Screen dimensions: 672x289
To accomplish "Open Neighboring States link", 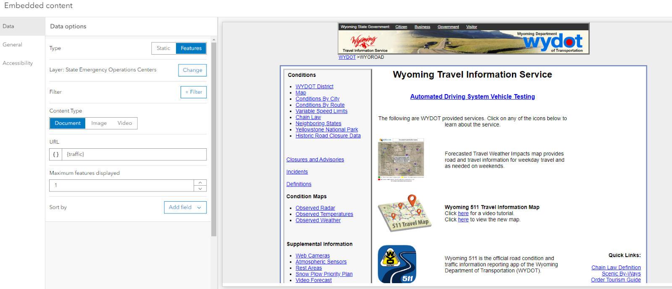I will [318, 123].
